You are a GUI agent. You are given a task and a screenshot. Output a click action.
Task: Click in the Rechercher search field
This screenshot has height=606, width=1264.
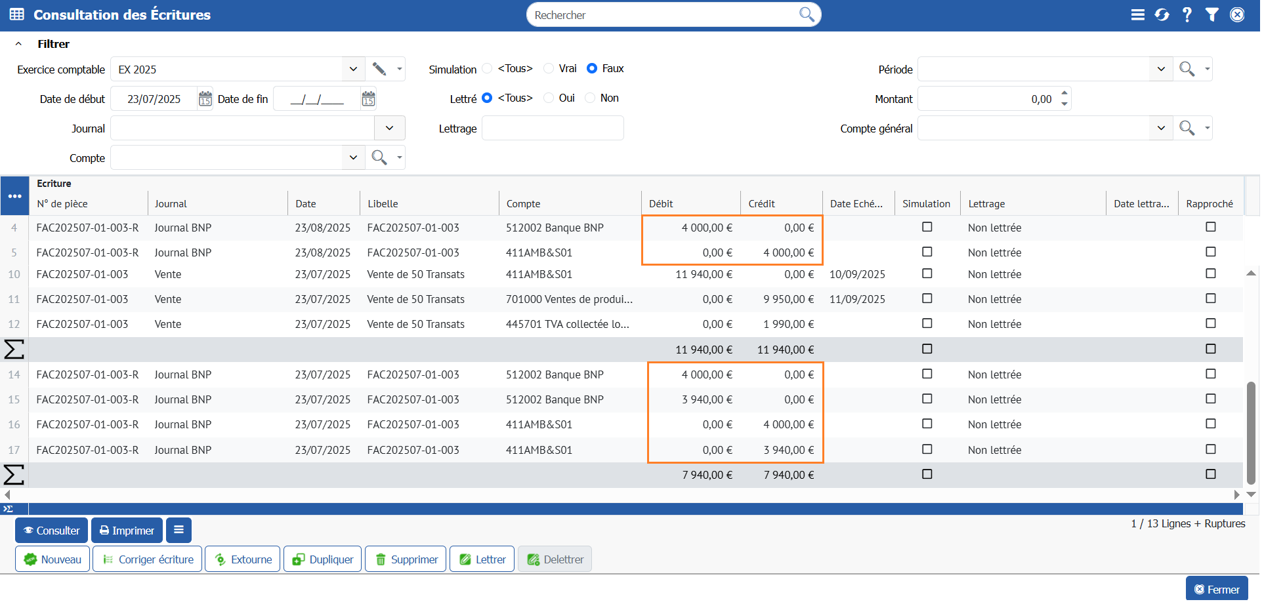663,15
